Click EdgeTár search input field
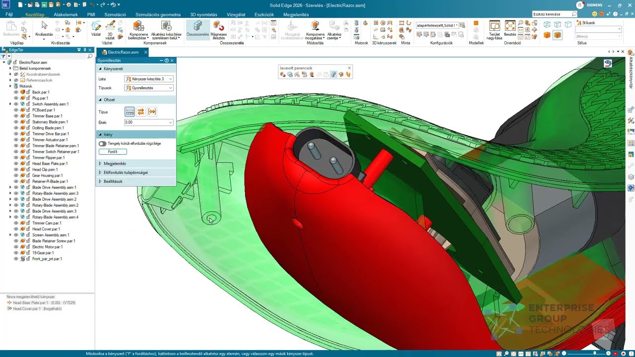Screen dimensions: 635x357 [x=50, y=57]
